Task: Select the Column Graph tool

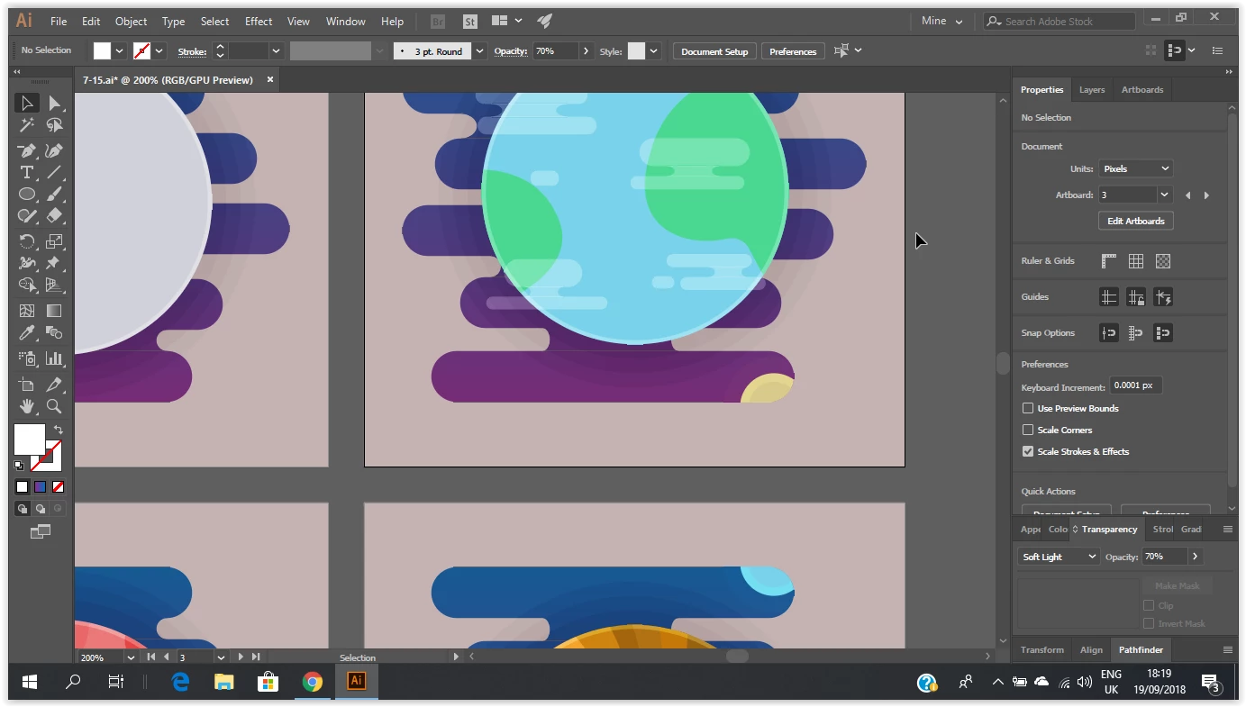Action: [54, 358]
